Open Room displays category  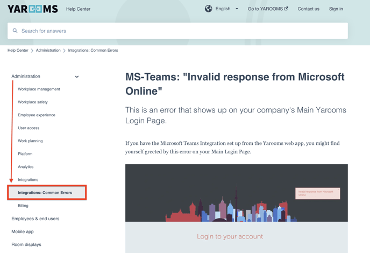pyautogui.click(x=26, y=244)
